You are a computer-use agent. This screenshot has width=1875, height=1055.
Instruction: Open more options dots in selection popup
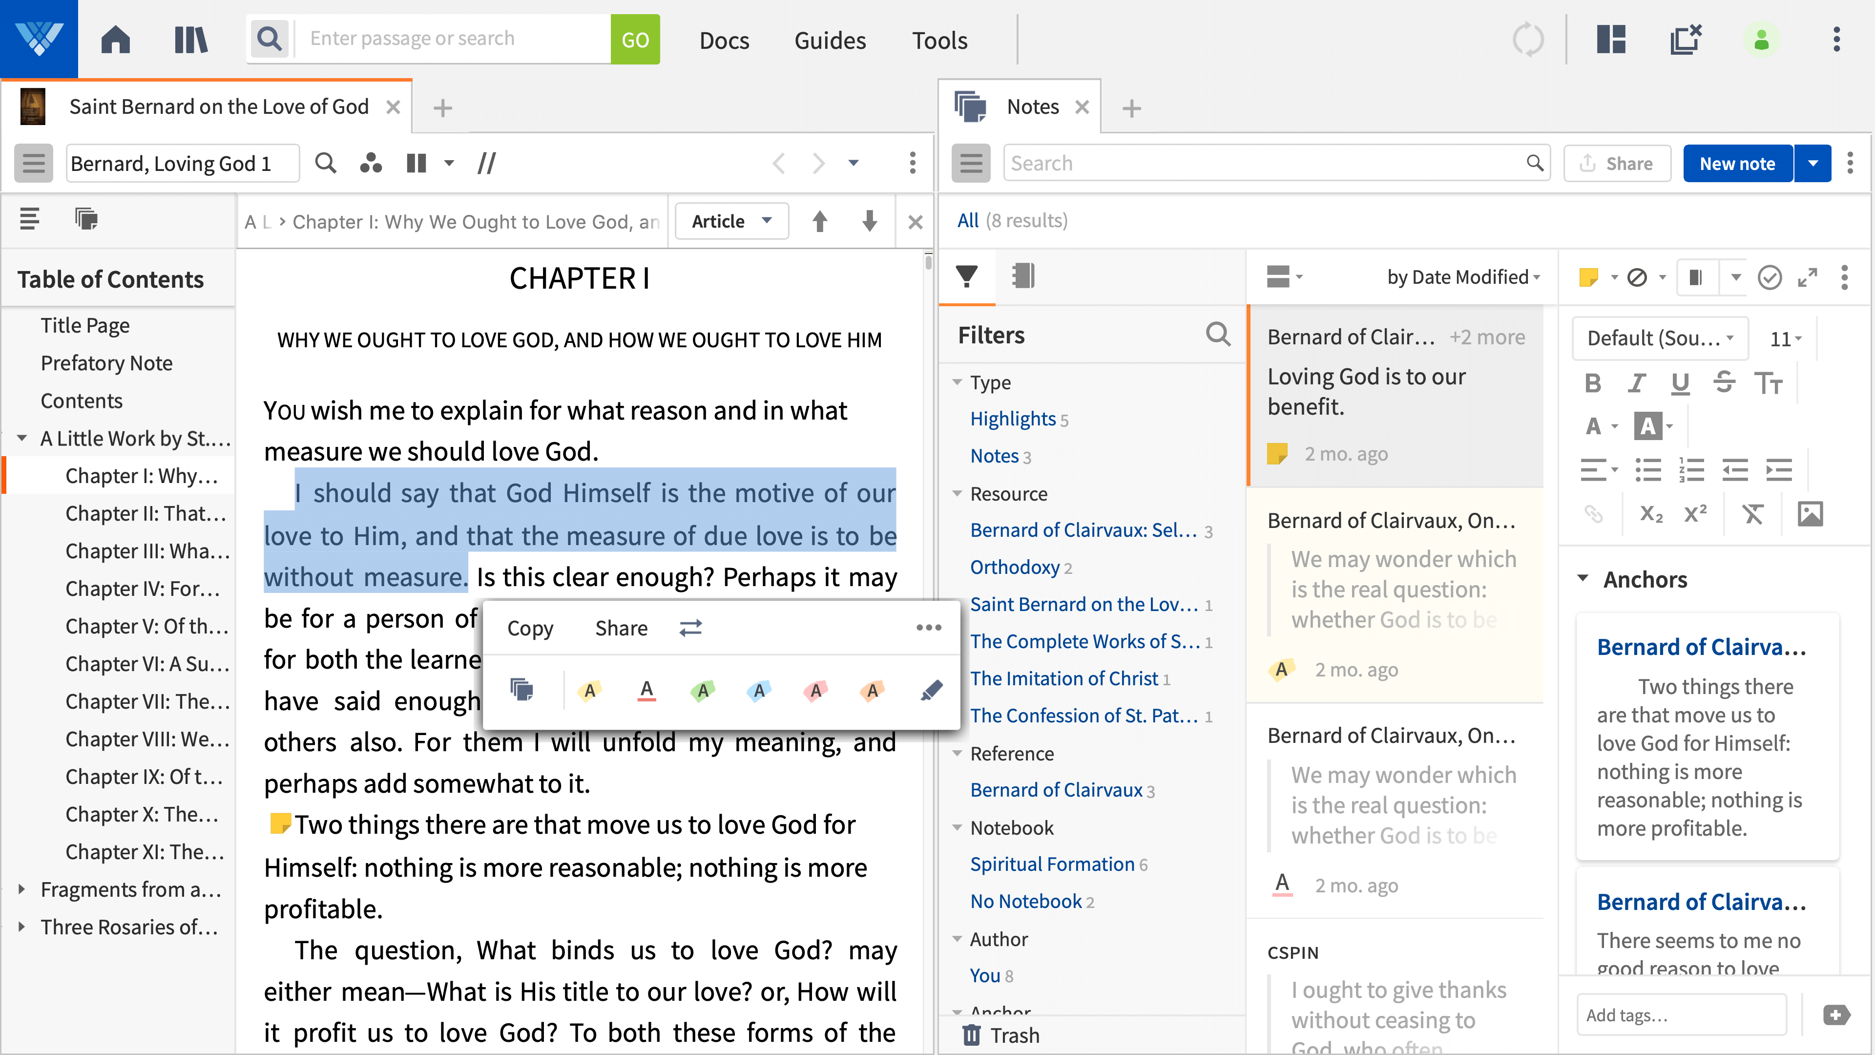click(929, 628)
